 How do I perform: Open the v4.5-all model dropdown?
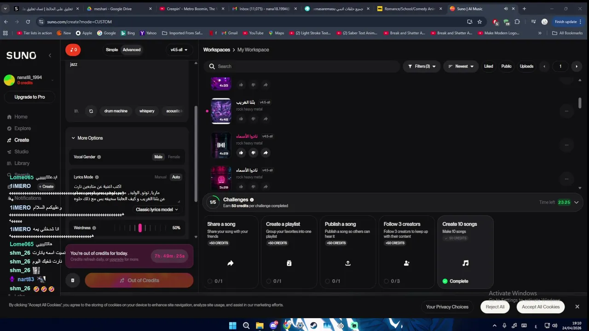click(179, 50)
